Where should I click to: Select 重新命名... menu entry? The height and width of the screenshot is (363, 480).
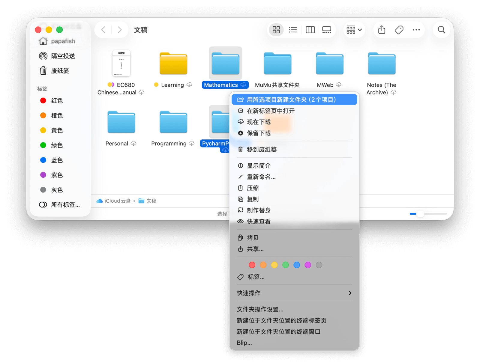click(x=261, y=177)
